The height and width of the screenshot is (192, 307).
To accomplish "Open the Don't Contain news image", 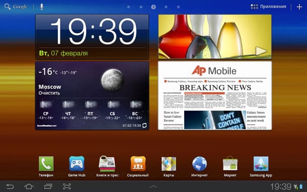I will (x=215, y=120).
